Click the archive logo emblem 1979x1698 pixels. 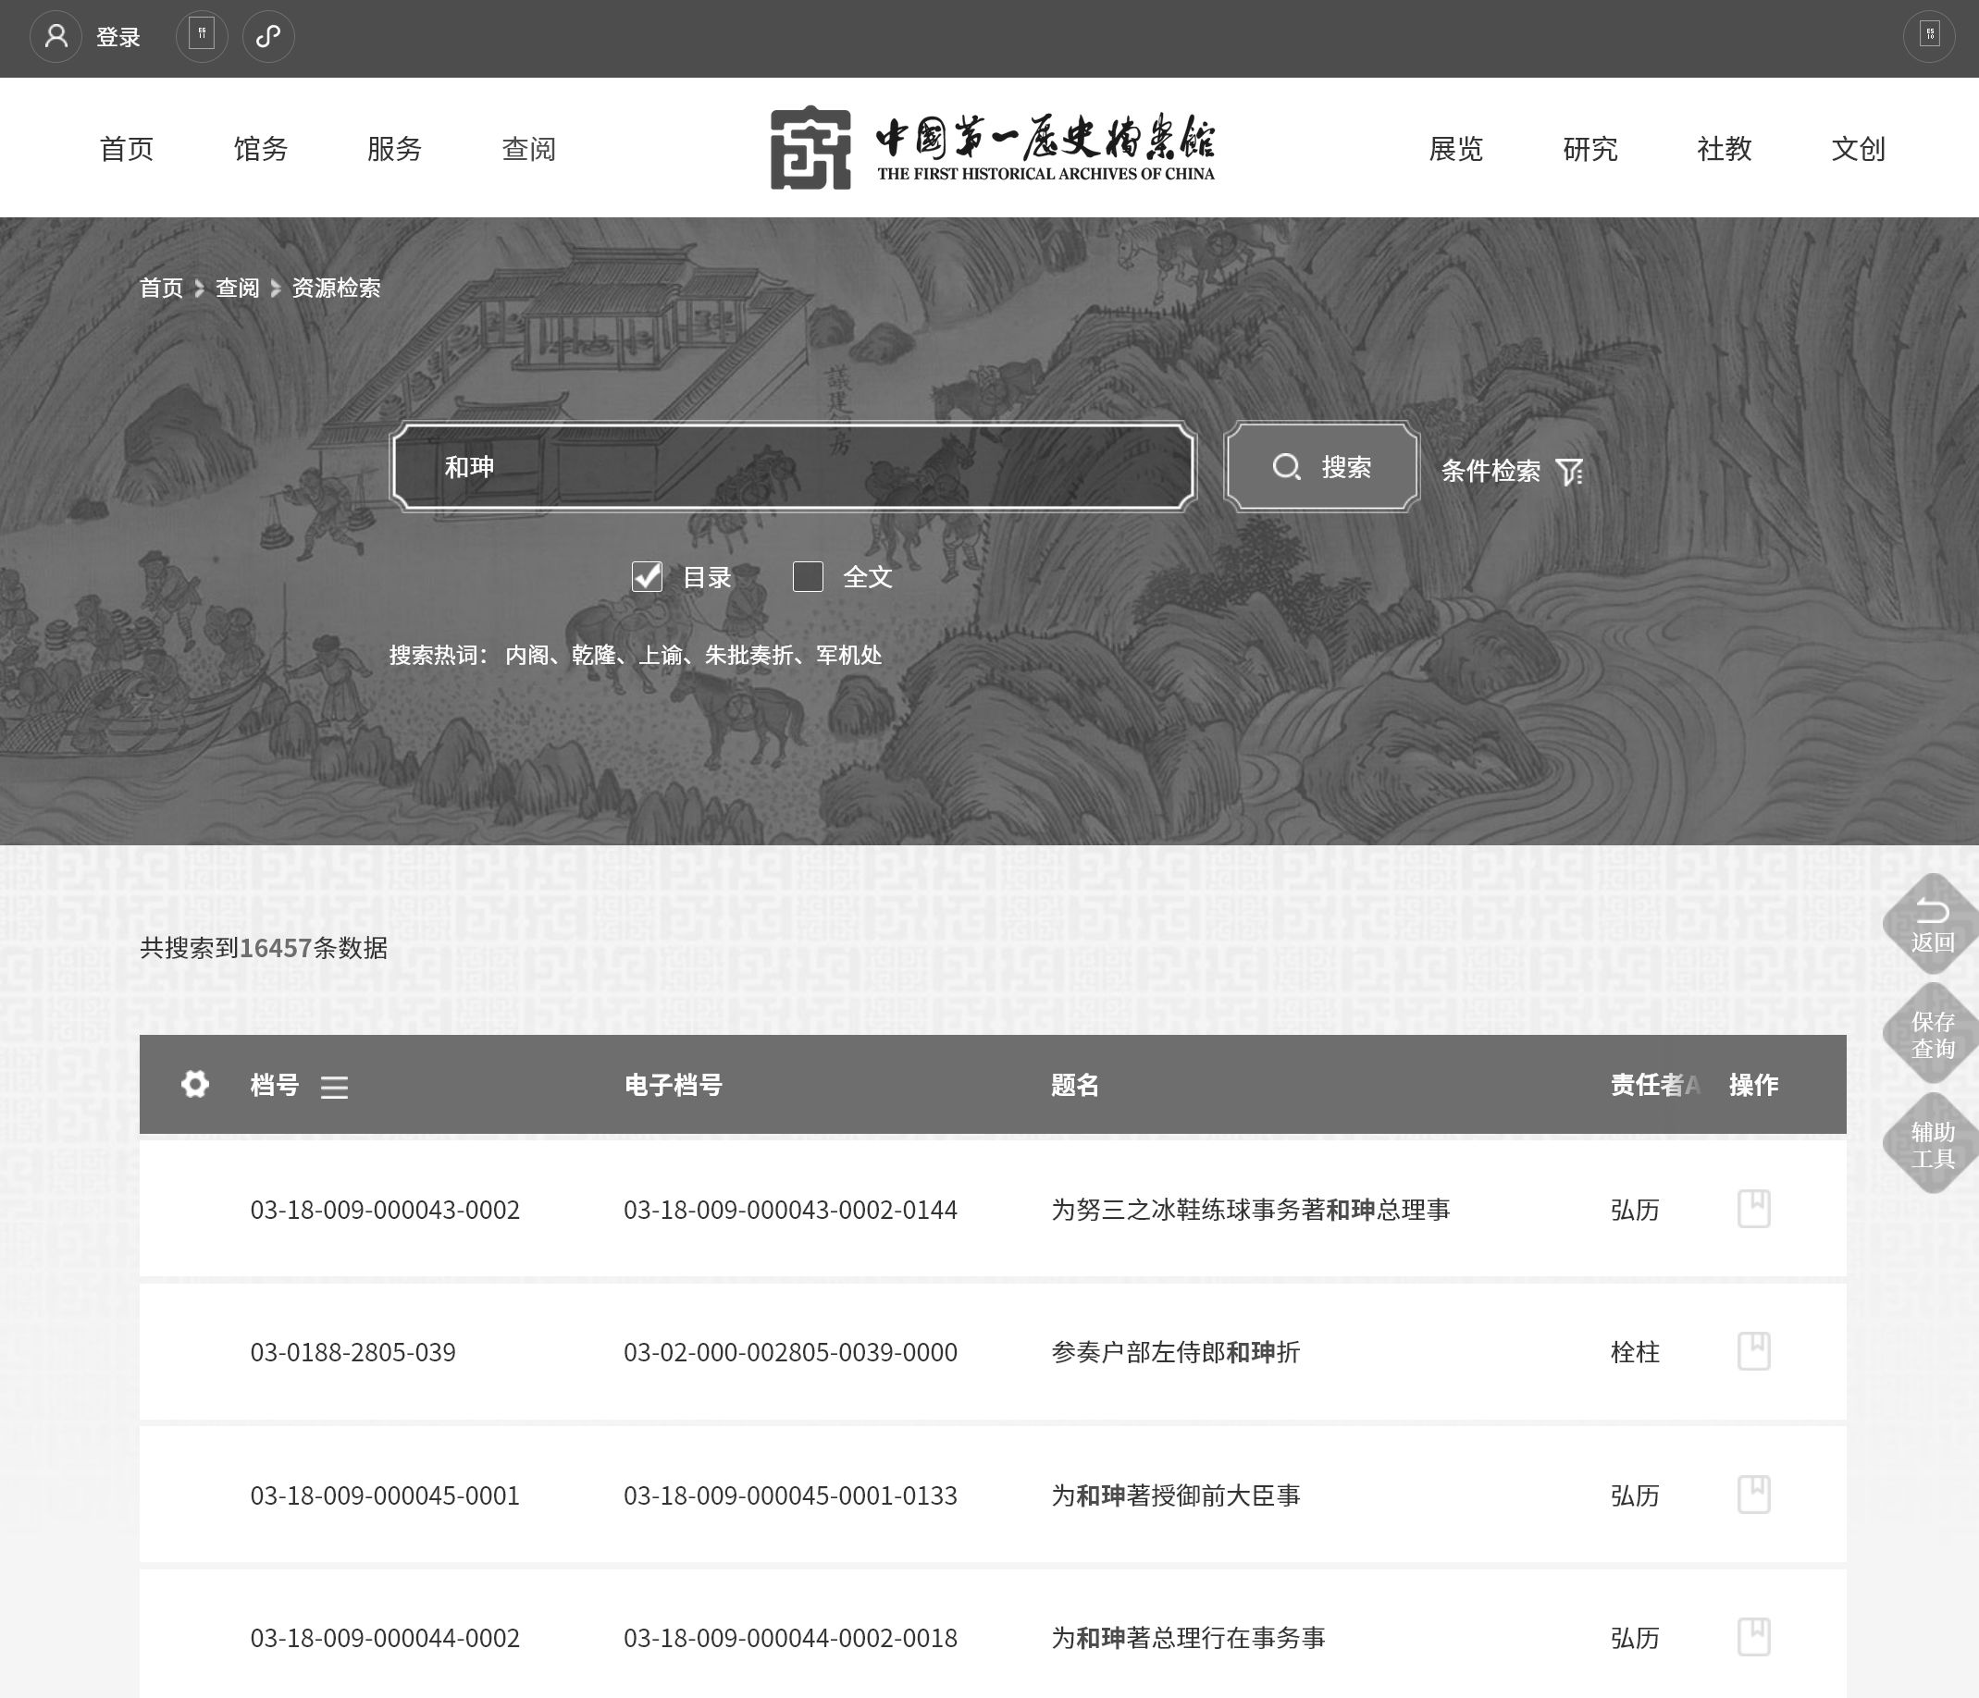tap(810, 147)
